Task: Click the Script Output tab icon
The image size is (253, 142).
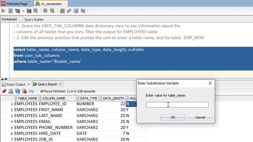Action: point(4,84)
